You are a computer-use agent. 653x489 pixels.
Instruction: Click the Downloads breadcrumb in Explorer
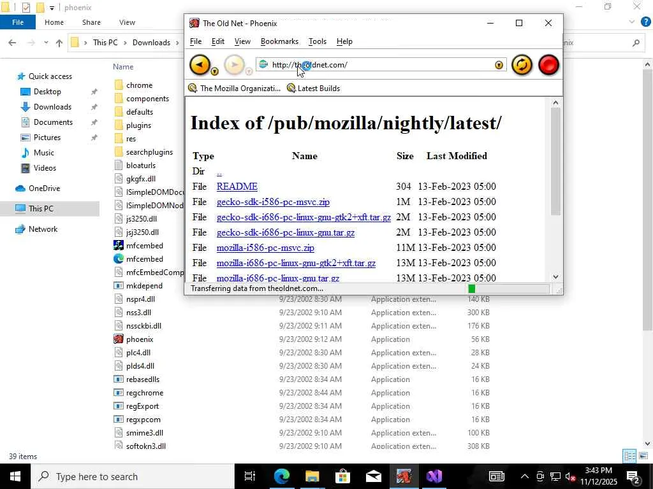[151, 43]
